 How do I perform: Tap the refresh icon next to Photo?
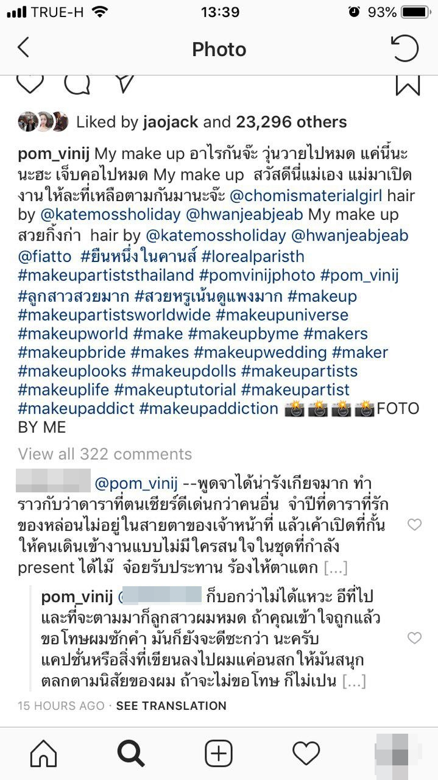coord(404,48)
